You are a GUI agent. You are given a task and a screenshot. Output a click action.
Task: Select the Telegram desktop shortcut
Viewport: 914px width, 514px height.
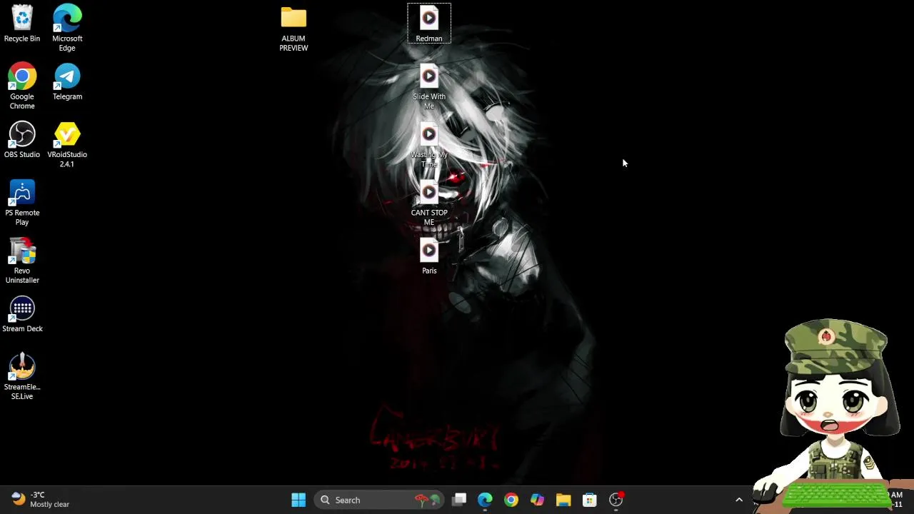(x=67, y=82)
